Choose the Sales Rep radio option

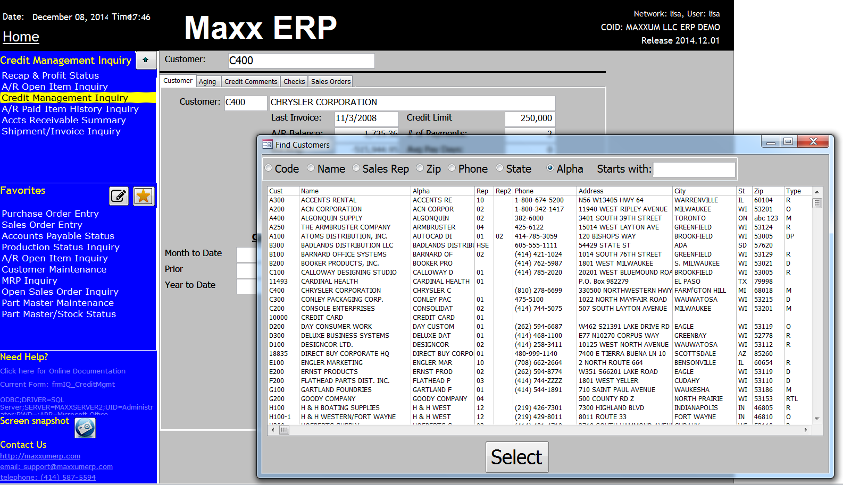coord(356,168)
